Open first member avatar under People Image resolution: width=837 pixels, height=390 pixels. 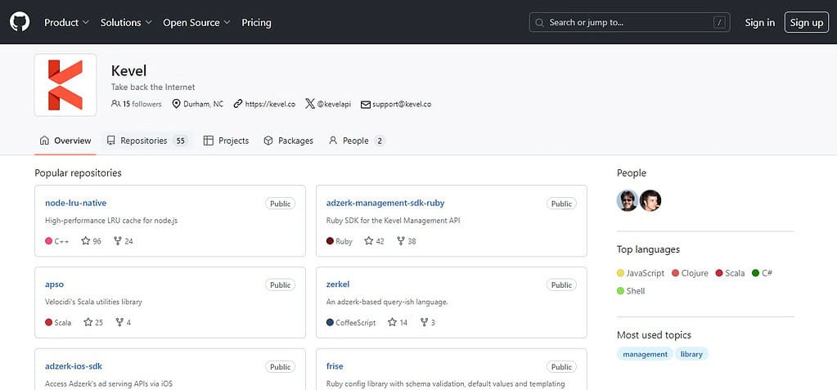pos(628,200)
